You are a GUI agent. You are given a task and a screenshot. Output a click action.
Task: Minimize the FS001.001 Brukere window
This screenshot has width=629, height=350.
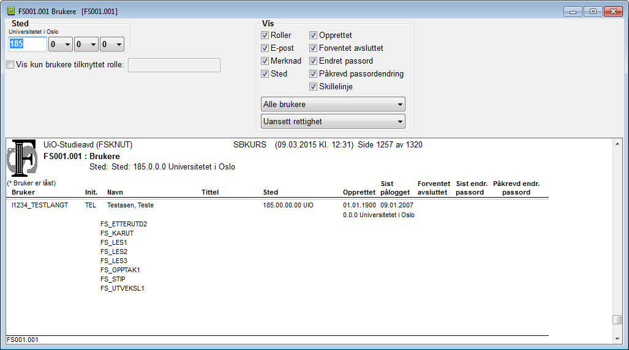573,12
